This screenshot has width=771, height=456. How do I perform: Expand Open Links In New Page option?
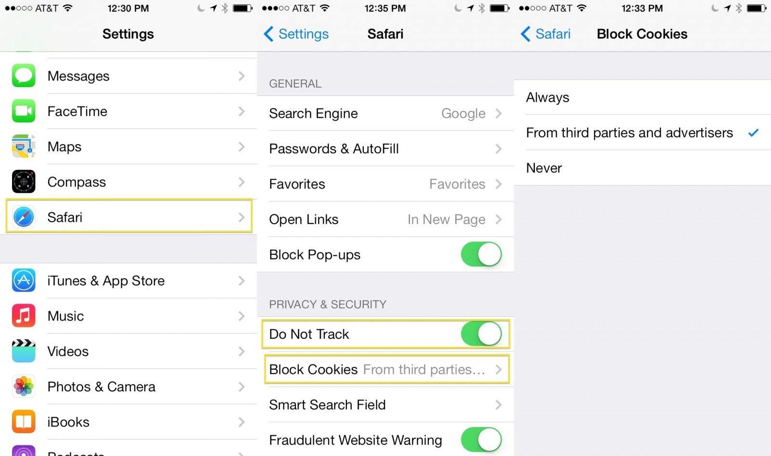coord(385,219)
